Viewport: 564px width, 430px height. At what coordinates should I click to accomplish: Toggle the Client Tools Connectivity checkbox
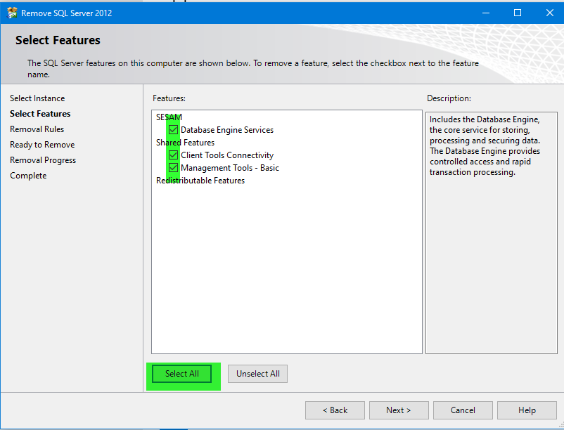(174, 155)
